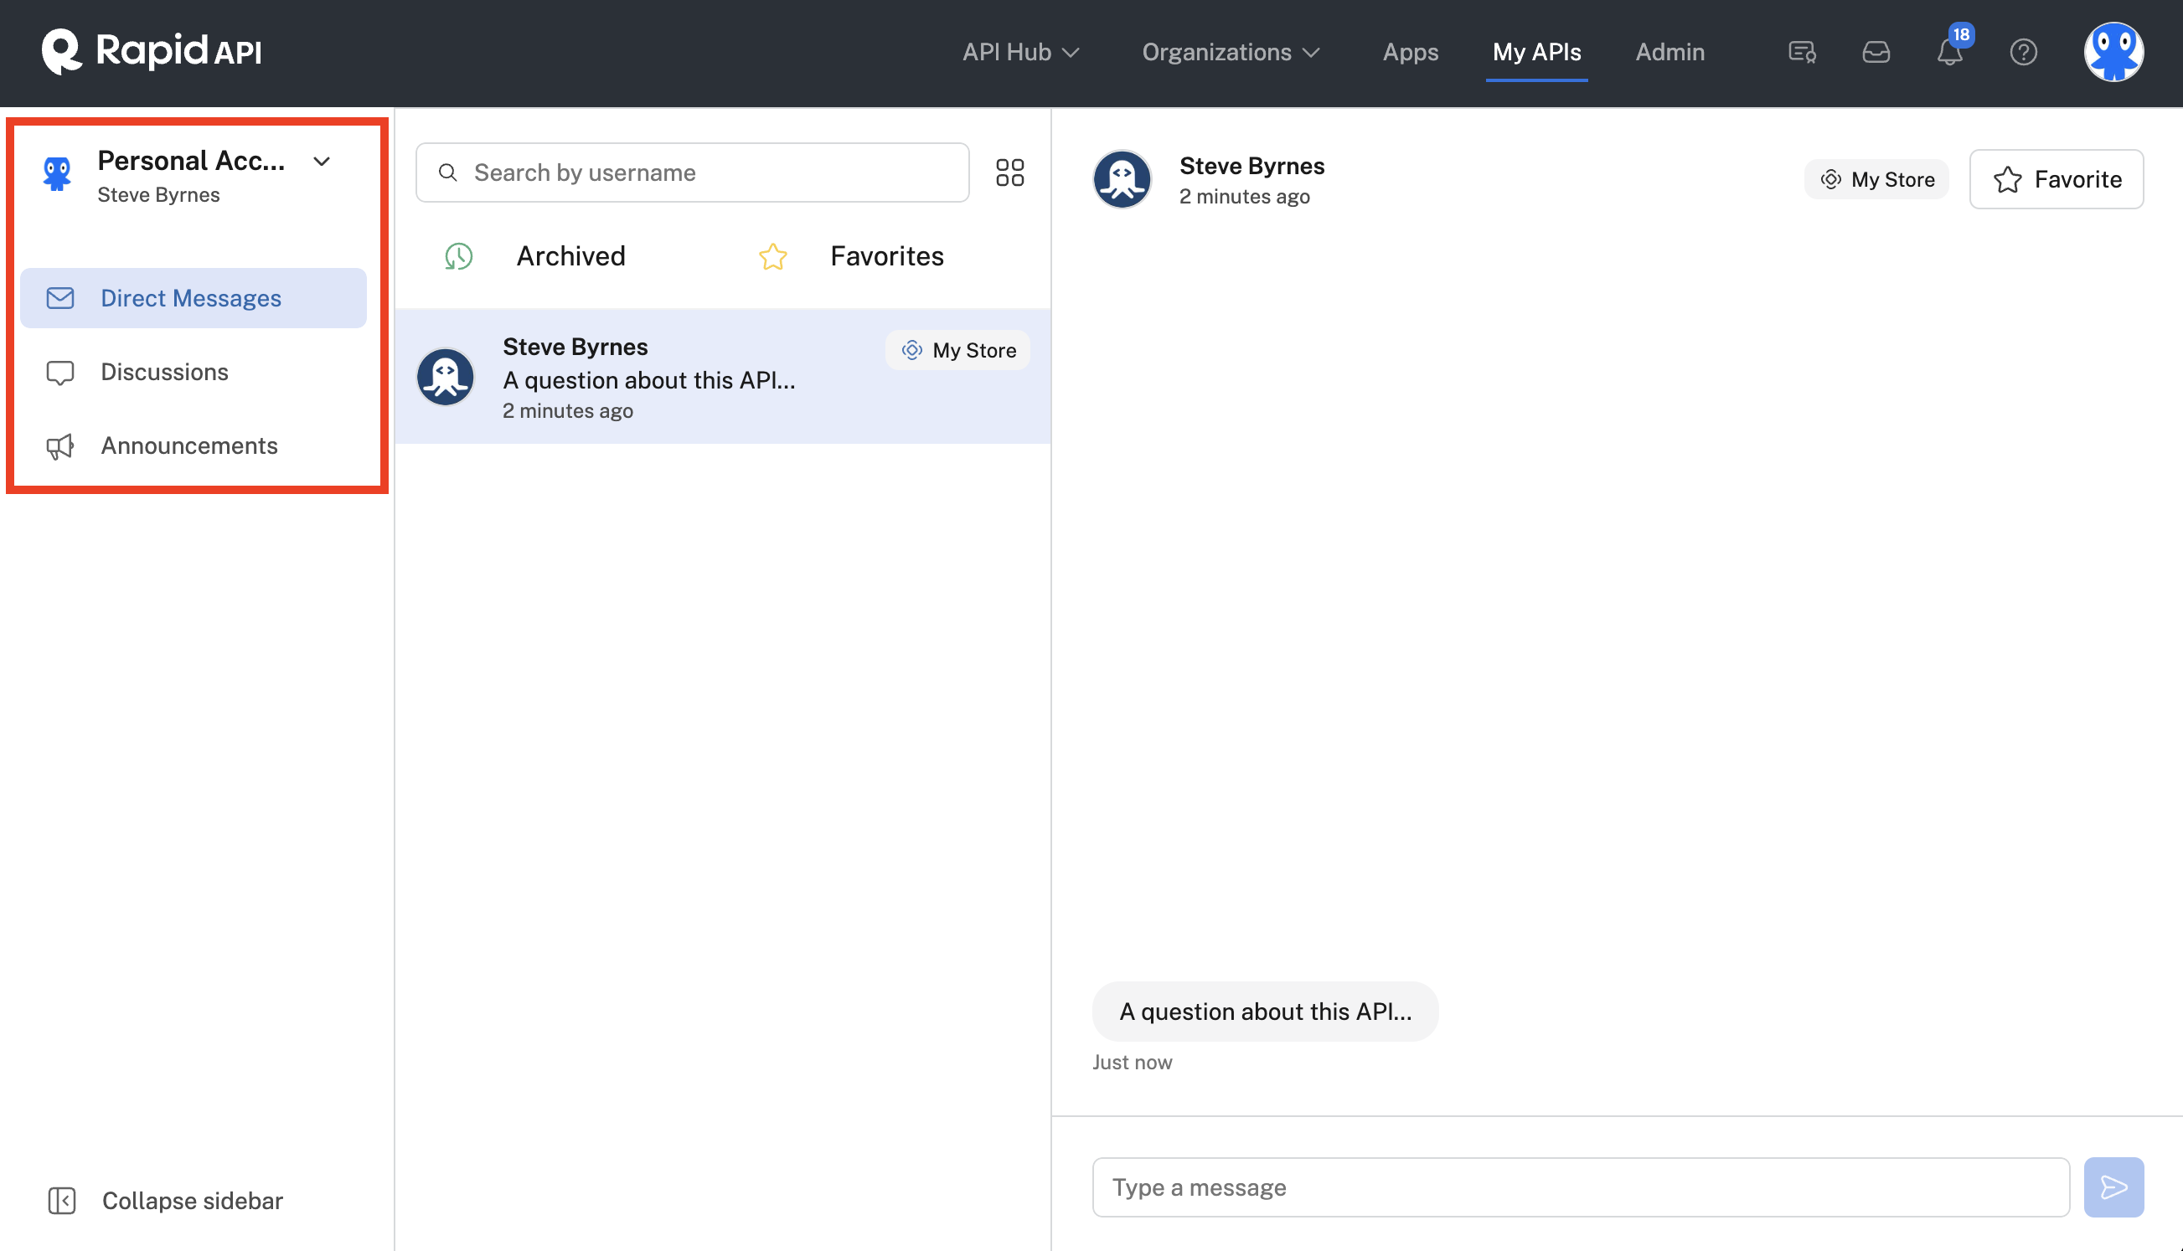Open the grid view icon beside search
This screenshot has height=1251, width=2183.
tap(1009, 172)
